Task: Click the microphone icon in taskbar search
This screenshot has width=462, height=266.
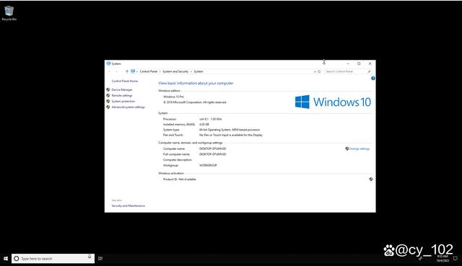Action: tap(90, 257)
